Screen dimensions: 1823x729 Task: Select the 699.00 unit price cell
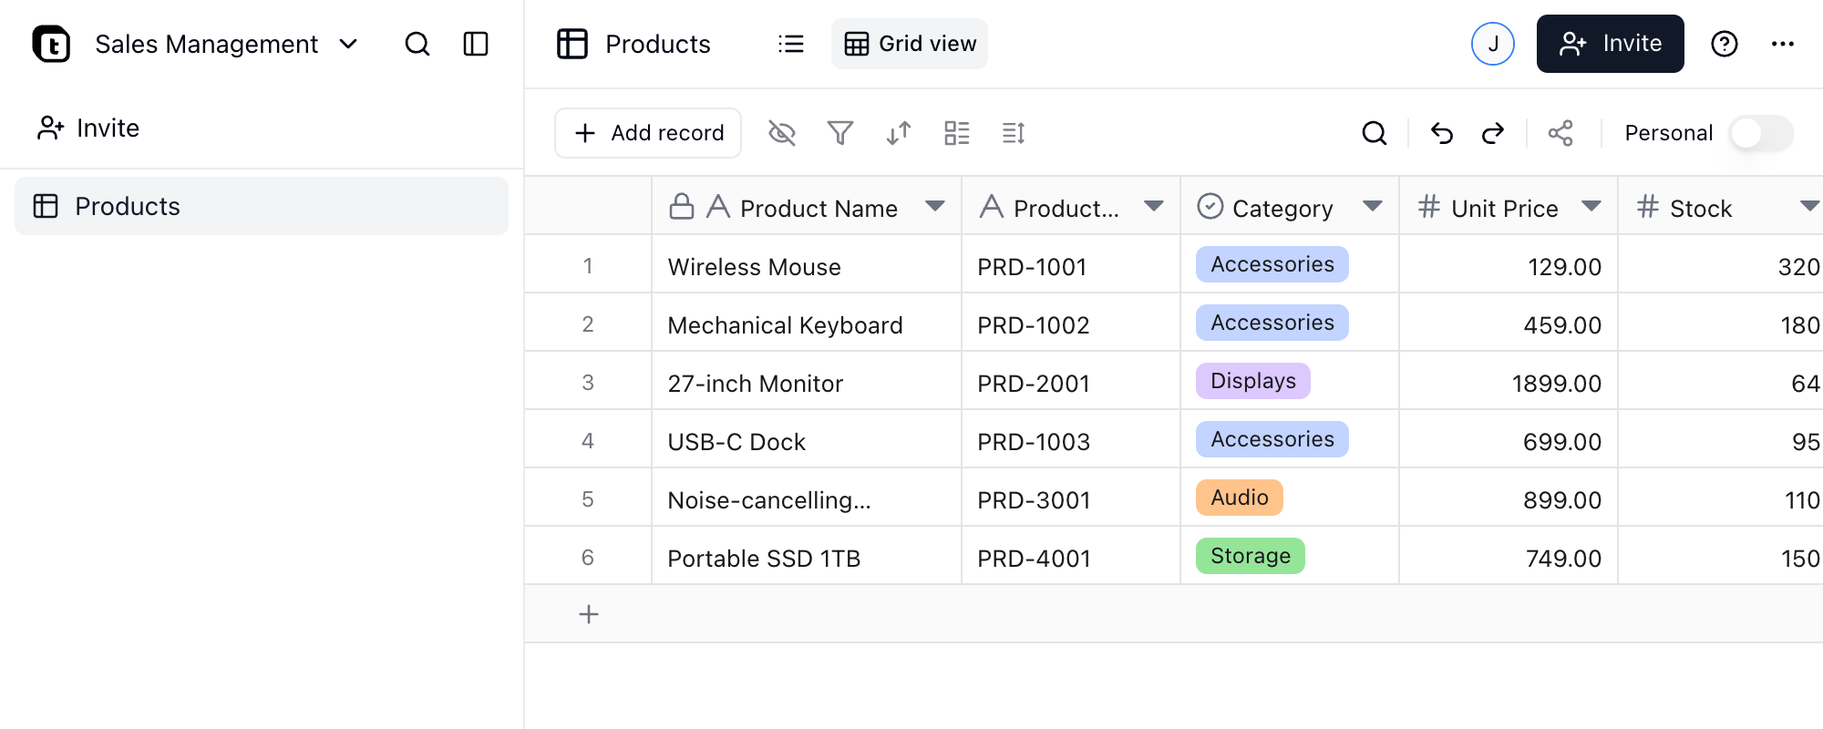(x=1509, y=439)
